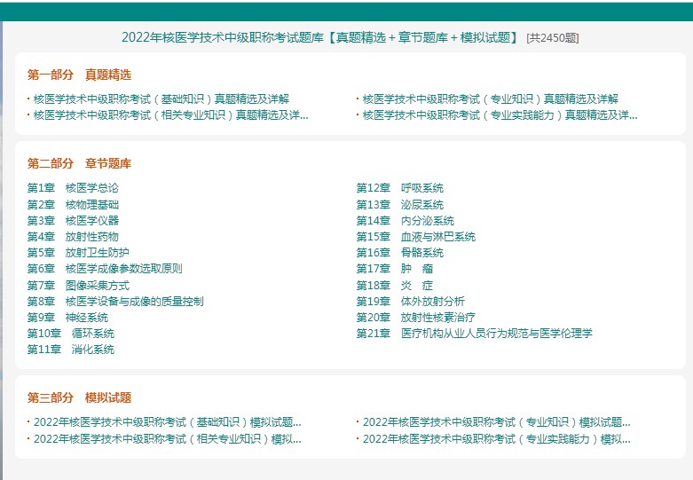
Task: Open 2022年 专业实践能力 模拟 link
Action: (x=497, y=439)
